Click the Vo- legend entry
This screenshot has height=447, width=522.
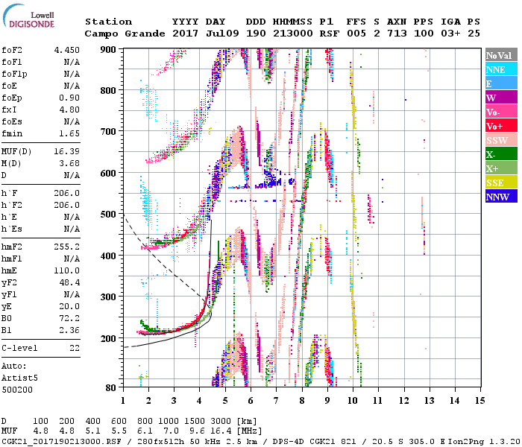tap(499, 112)
